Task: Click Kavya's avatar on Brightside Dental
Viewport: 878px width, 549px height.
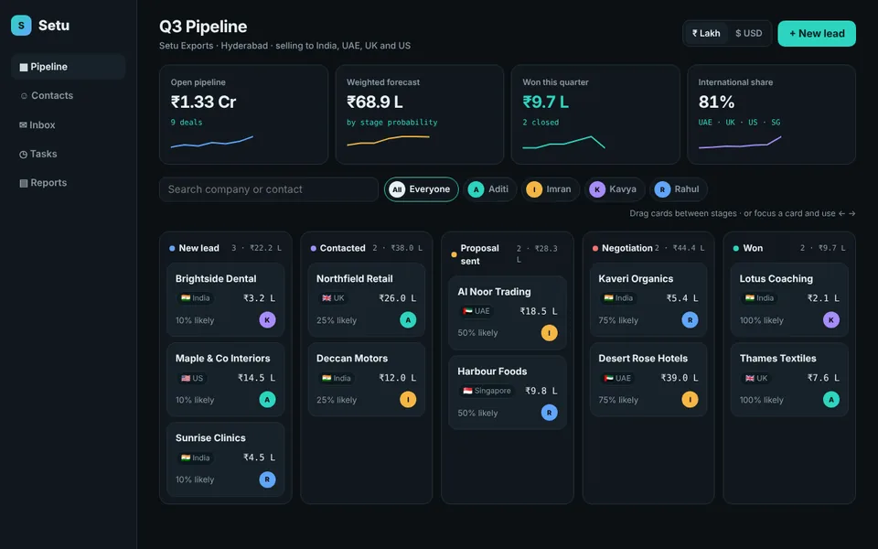Action: tap(267, 320)
